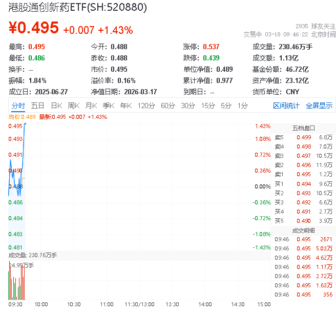
Task: Switch to 周K weekly chart
Action: pos(74,106)
